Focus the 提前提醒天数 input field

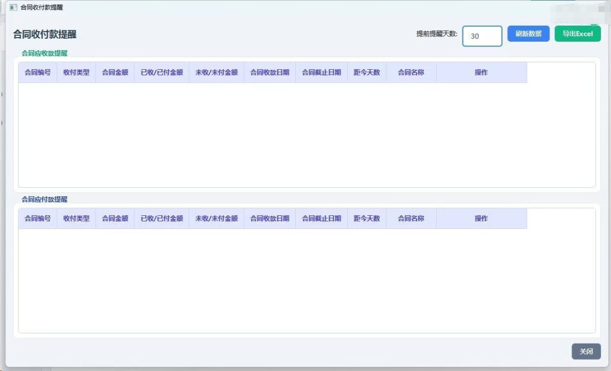pos(482,36)
